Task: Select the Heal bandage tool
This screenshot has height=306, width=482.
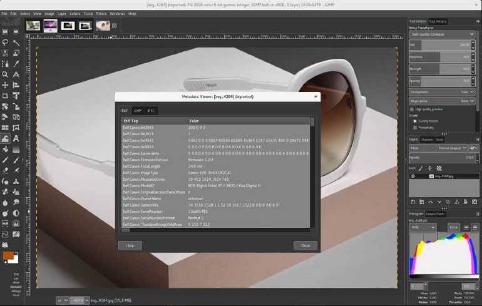Action: pos(5,192)
